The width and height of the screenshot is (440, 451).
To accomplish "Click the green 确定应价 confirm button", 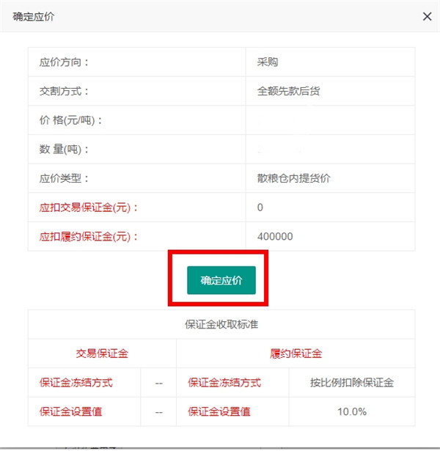I will click(221, 280).
